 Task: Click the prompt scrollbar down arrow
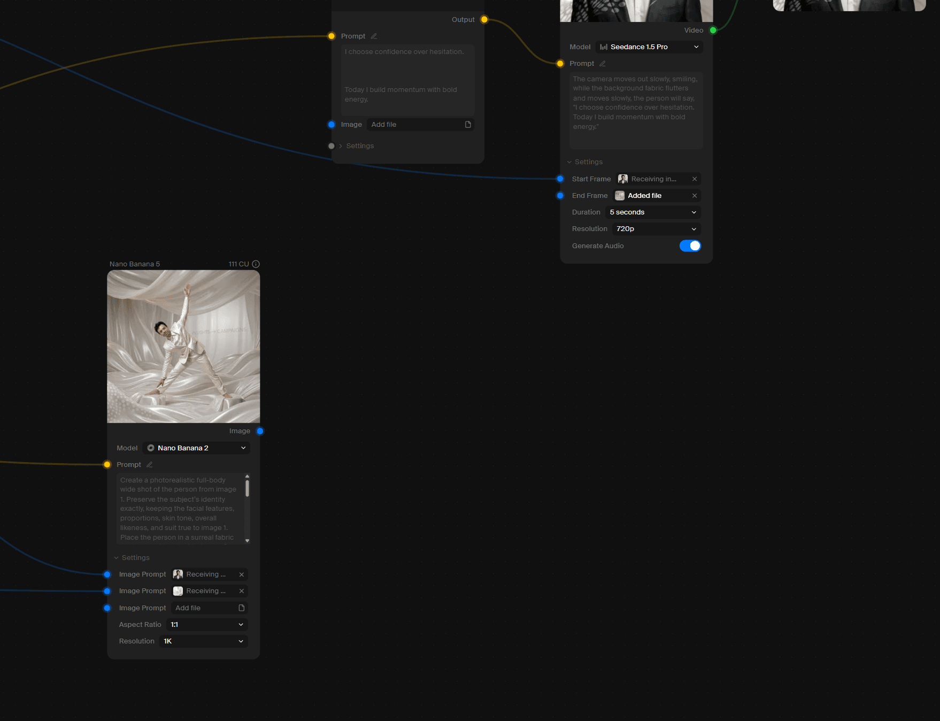(247, 541)
